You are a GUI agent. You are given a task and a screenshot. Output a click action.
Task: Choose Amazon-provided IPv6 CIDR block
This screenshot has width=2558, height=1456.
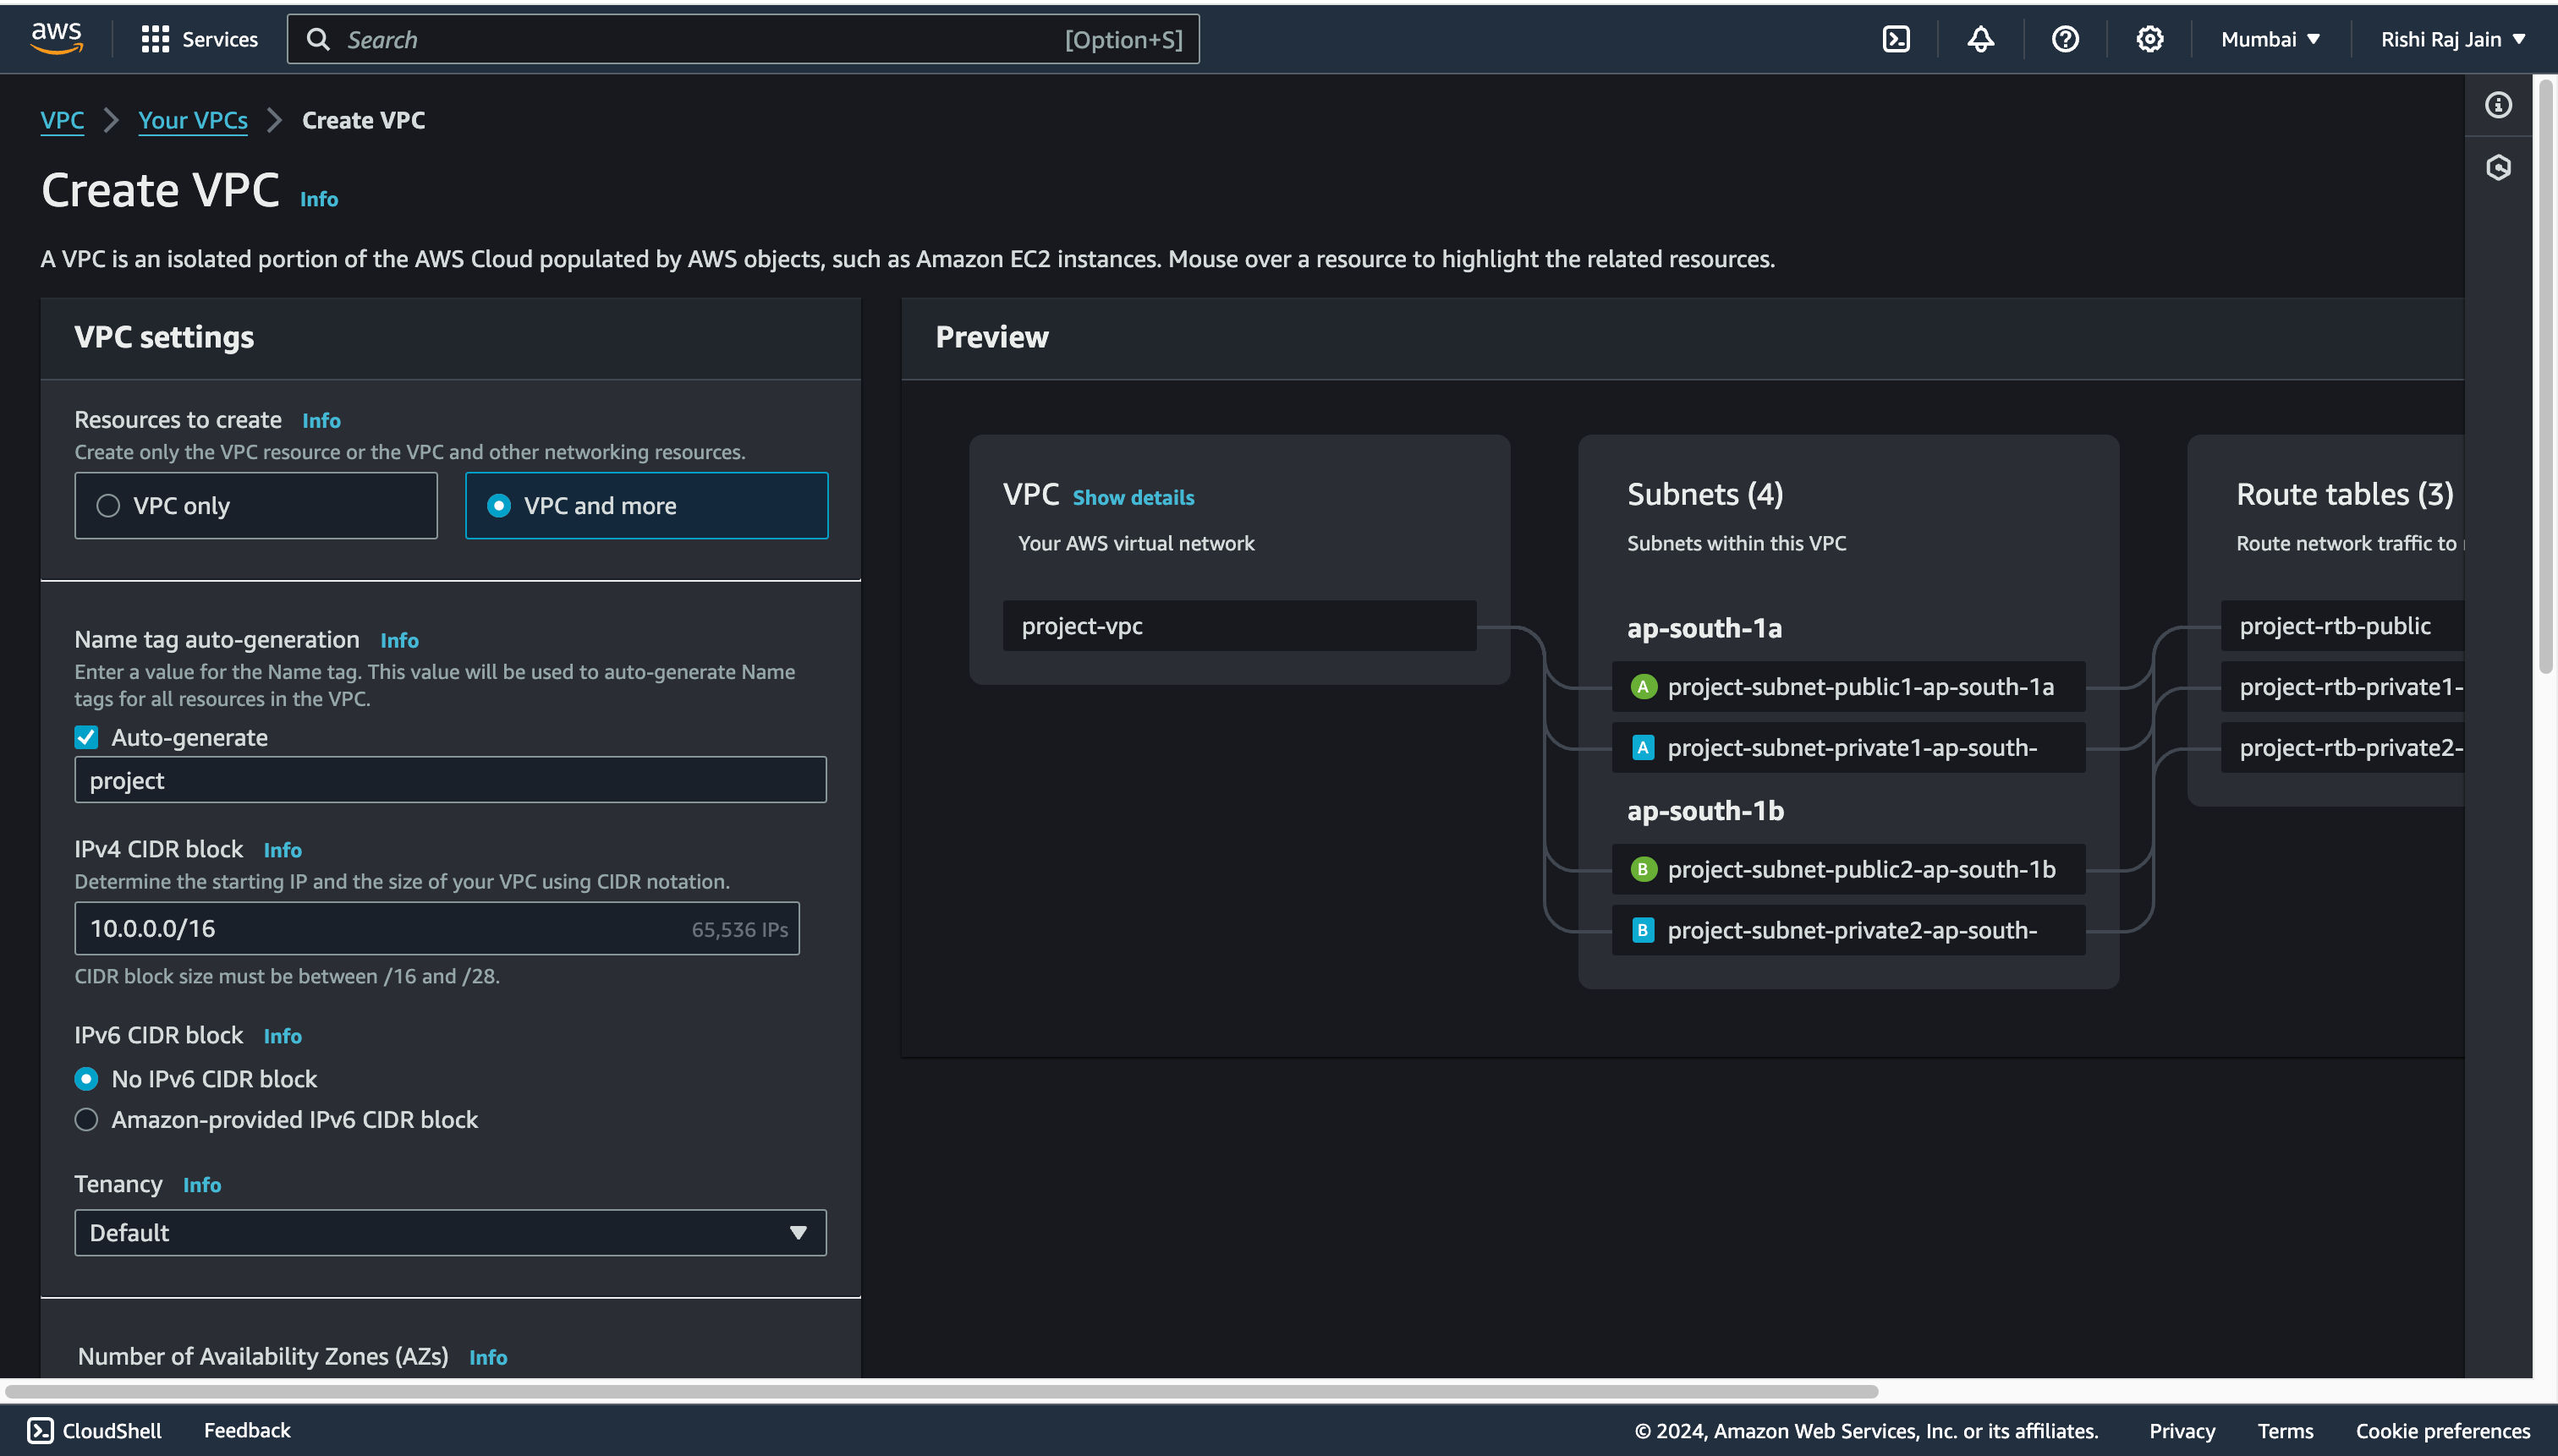click(x=86, y=1120)
